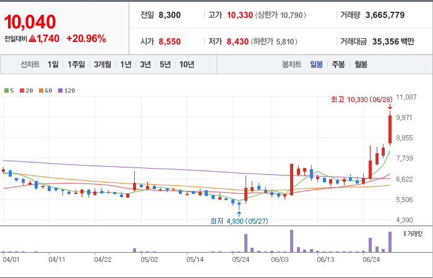Click the 6,622 price axis label
The height and width of the screenshot is (278, 433).
point(405,179)
